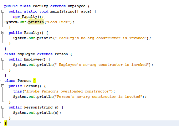Collapse the Person() no-arg constructor fold
Image resolution: width=179 pixels, height=132 pixels.
tap(3, 86)
